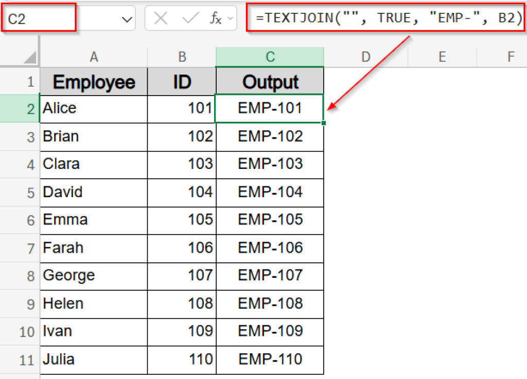Select column header A
527x379 pixels.
pyautogui.click(x=93, y=56)
